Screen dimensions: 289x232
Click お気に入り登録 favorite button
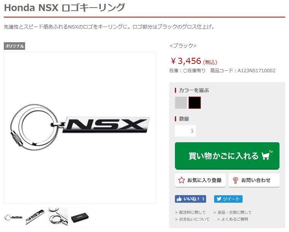tap(200, 180)
